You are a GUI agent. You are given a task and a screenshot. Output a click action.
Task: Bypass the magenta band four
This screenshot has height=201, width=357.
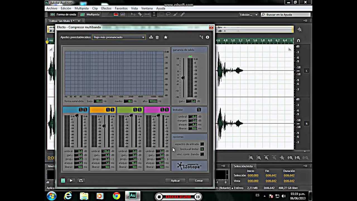coord(167,110)
